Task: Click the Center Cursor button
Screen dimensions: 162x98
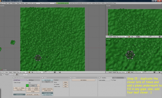Action: point(48,90)
